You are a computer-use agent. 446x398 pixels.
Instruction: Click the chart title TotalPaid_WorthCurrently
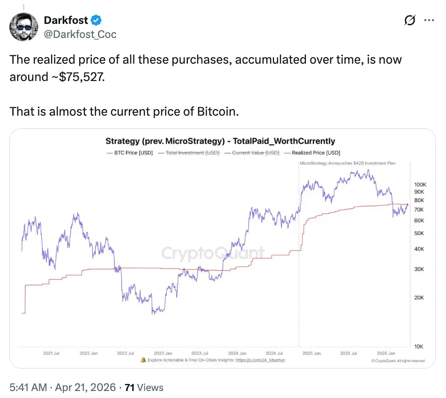[x=220, y=141]
